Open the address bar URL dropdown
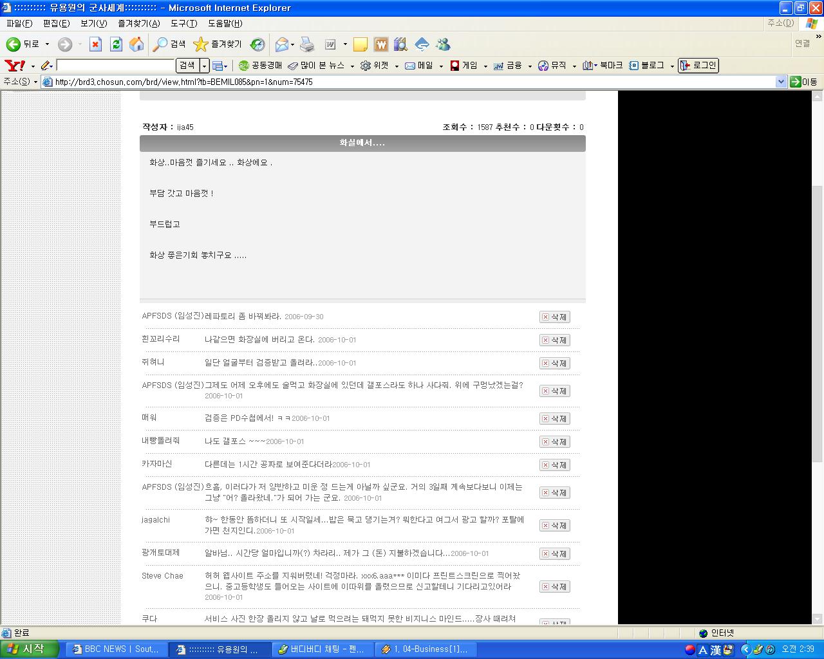This screenshot has width=824, height=659. tap(781, 82)
